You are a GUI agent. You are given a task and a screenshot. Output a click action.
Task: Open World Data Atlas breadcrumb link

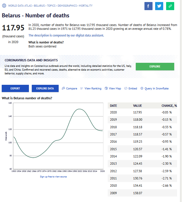20,5
